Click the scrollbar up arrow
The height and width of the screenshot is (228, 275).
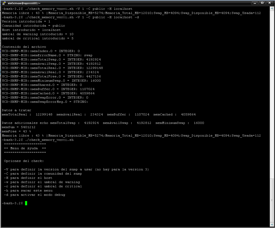[272, 9]
